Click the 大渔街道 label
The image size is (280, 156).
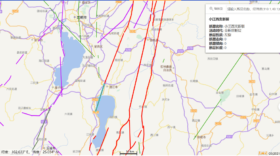tap(88, 57)
